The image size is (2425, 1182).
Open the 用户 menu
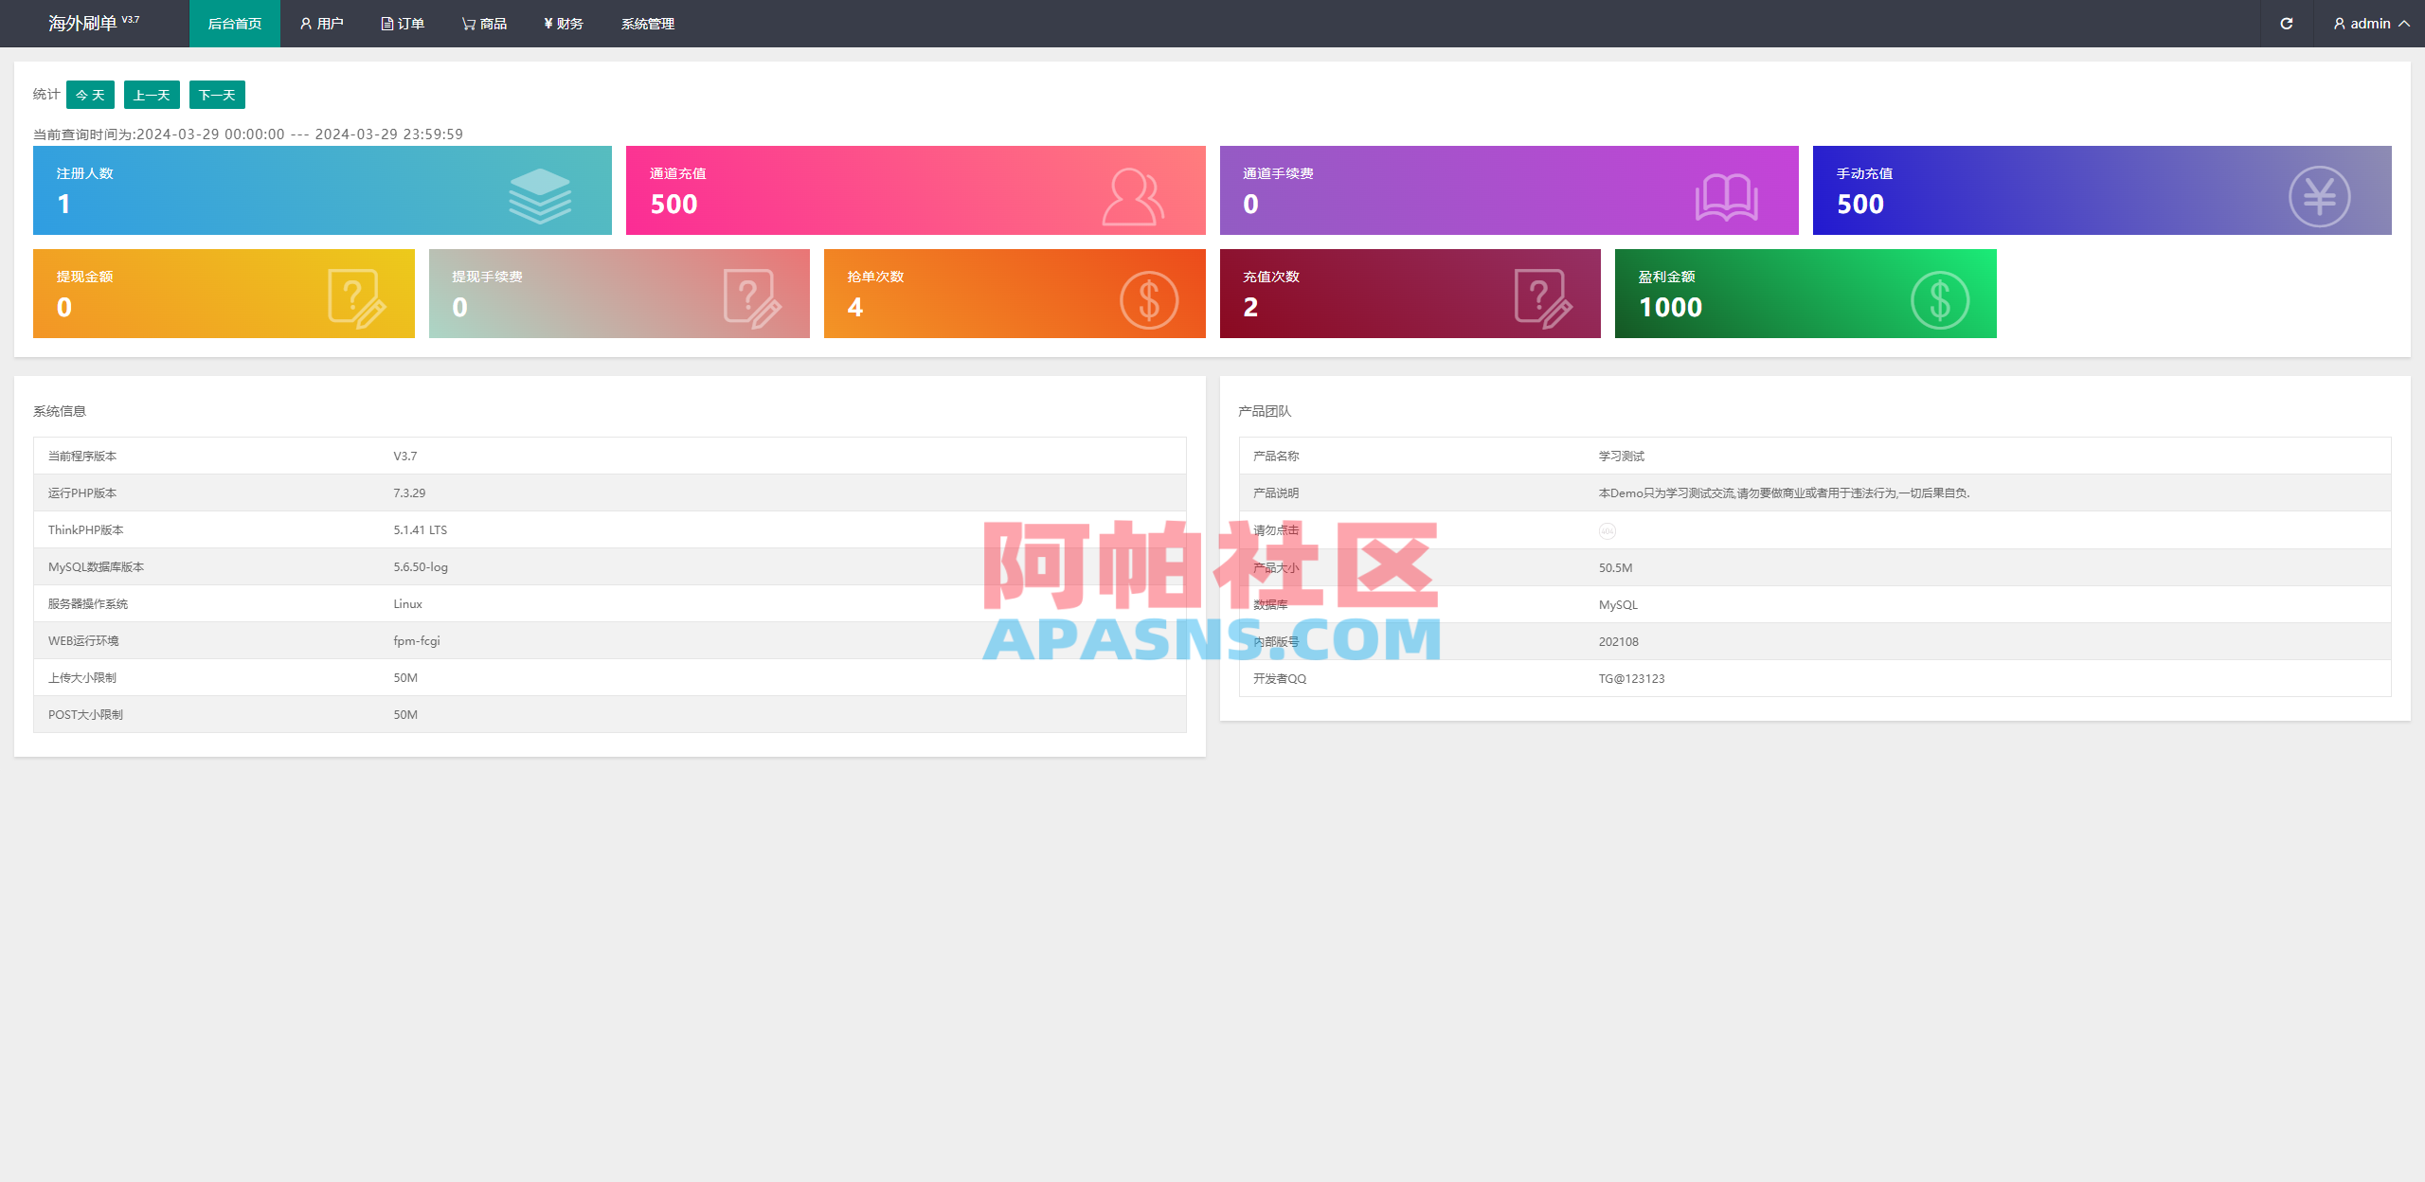(x=323, y=23)
